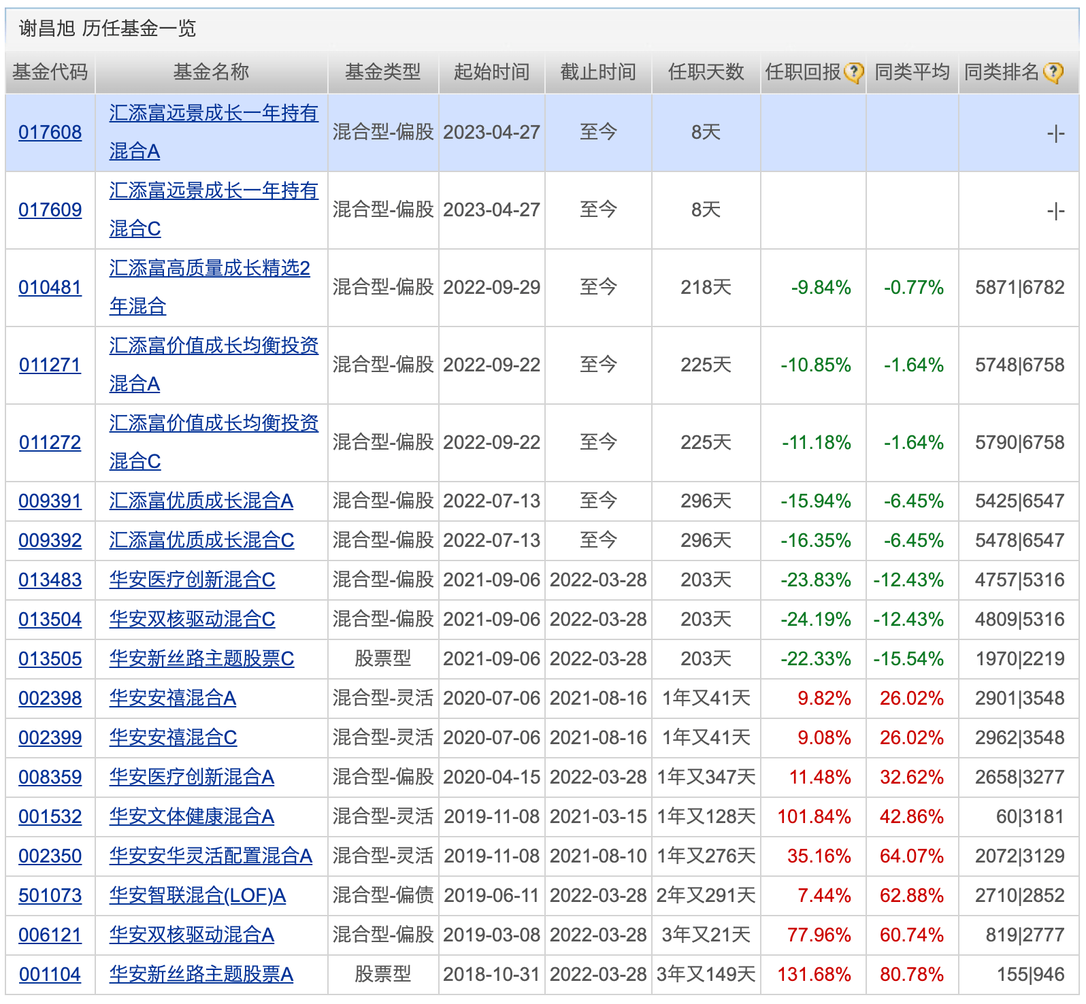The image size is (1086, 1004).
Task: Click the 任职天数 column header
Action: (x=706, y=72)
